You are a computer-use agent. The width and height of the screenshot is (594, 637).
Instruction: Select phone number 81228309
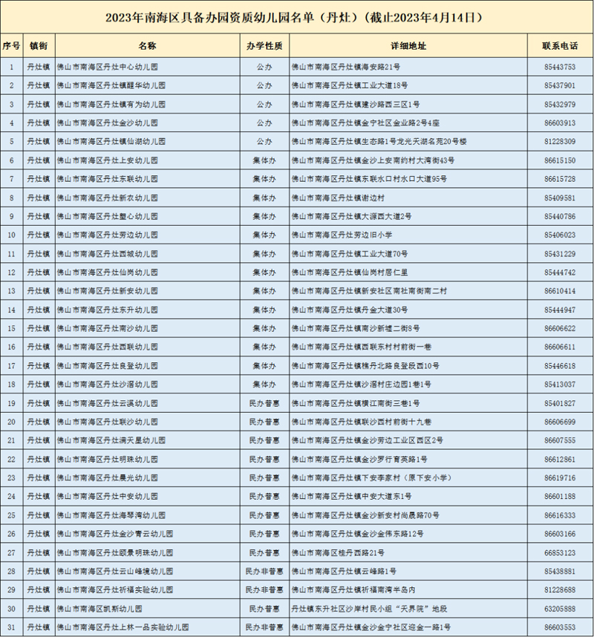[x=560, y=141]
